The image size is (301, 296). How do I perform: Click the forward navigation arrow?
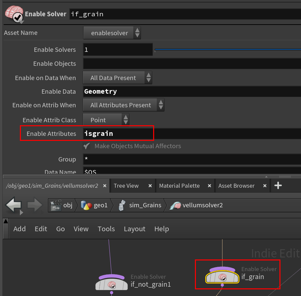coord(34,205)
